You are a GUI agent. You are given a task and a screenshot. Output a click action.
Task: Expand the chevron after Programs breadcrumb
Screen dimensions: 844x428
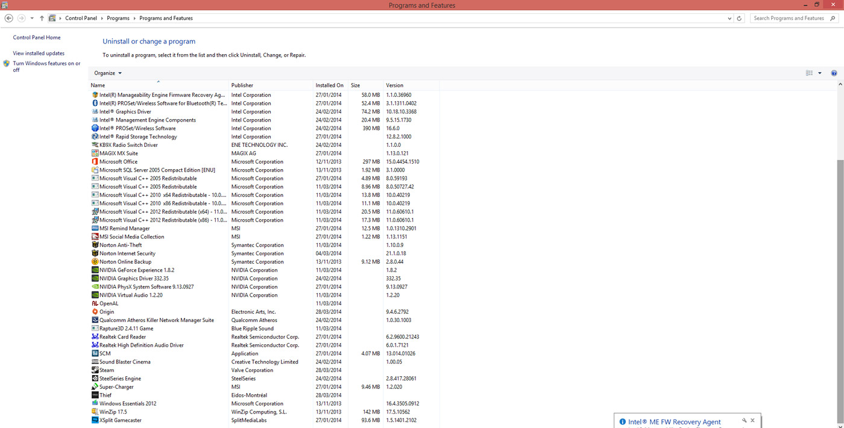[x=134, y=18]
